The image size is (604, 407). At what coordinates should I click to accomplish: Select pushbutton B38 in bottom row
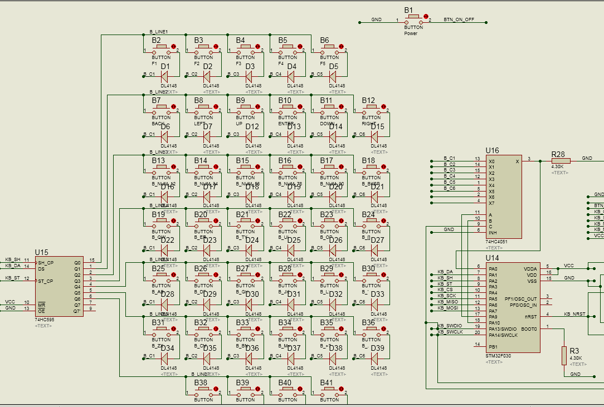(203, 392)
